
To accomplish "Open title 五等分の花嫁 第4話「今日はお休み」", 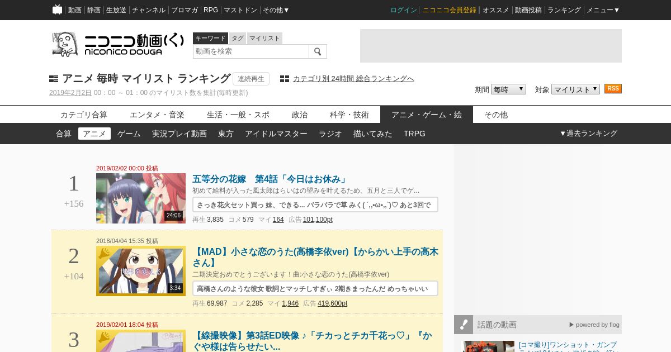I will tap(270, 179).
